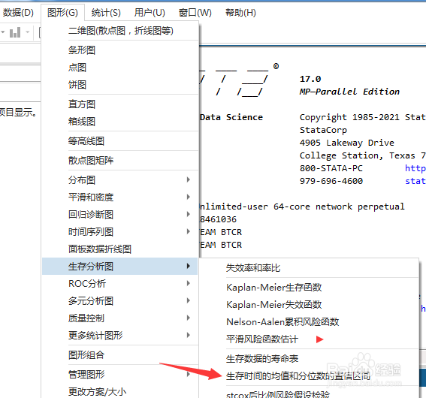Select 生存时间的均值和分位数的置信区间 entry
Image resolution: width=426 pixels, height=398 pixels.
[310, 376]
